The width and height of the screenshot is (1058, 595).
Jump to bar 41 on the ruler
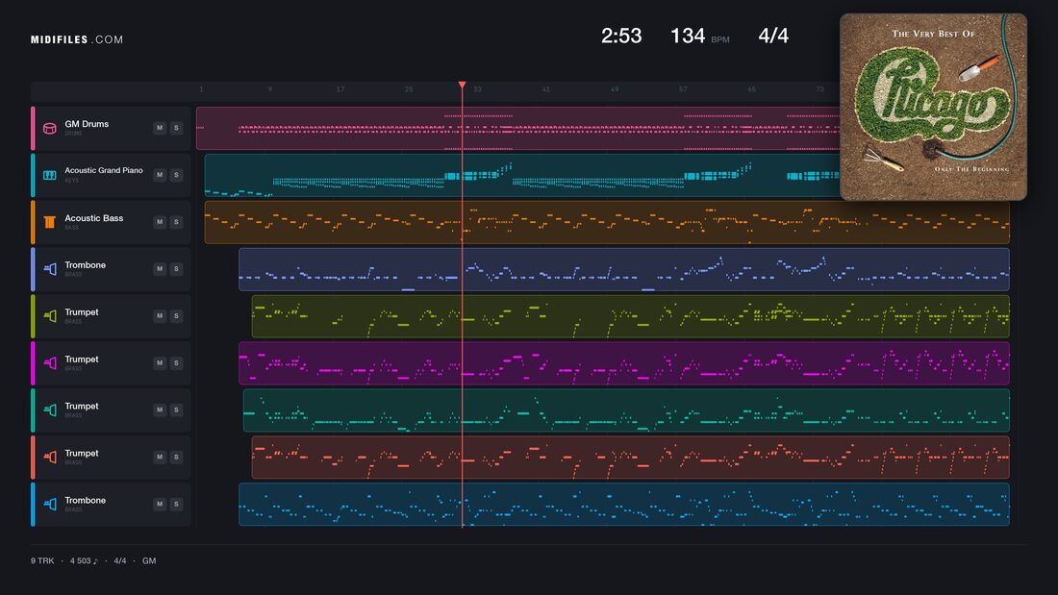546,89
